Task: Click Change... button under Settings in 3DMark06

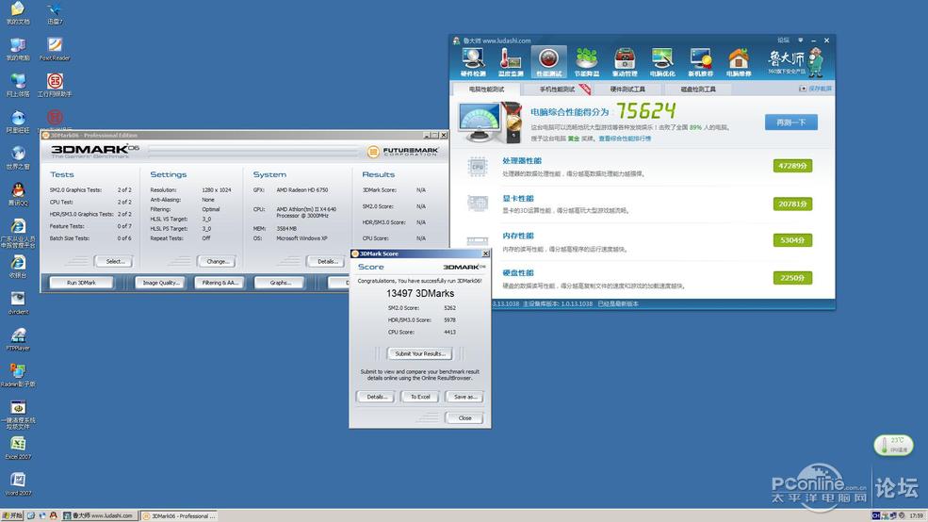Action: pos(218,261)
